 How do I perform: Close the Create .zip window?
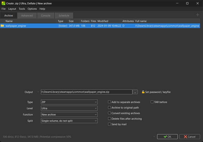pyautogui.click(x=197, y=3)
